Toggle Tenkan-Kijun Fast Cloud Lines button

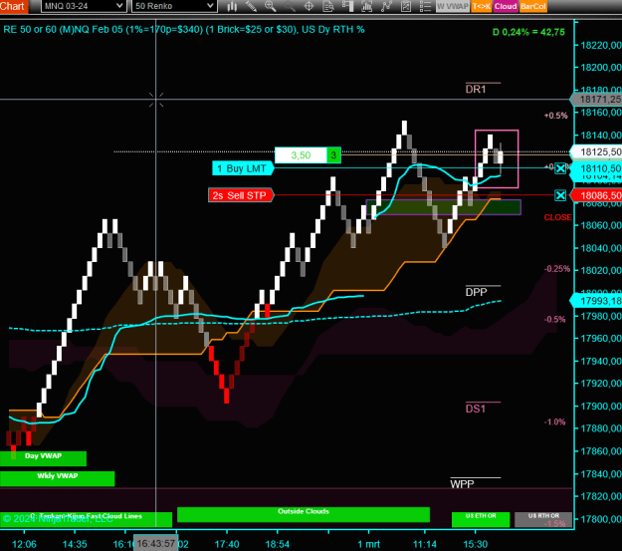pyautogui.click(x=86, y=520)
